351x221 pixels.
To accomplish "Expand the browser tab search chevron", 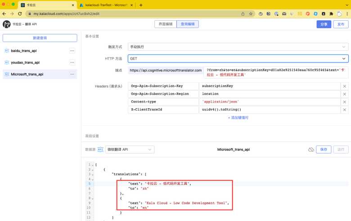I will (347, 5).
